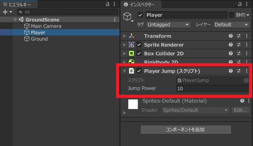Collapse the Player Jump script component
The height and width of the screenshot is (146, 253).
click(x=124, y=71)
